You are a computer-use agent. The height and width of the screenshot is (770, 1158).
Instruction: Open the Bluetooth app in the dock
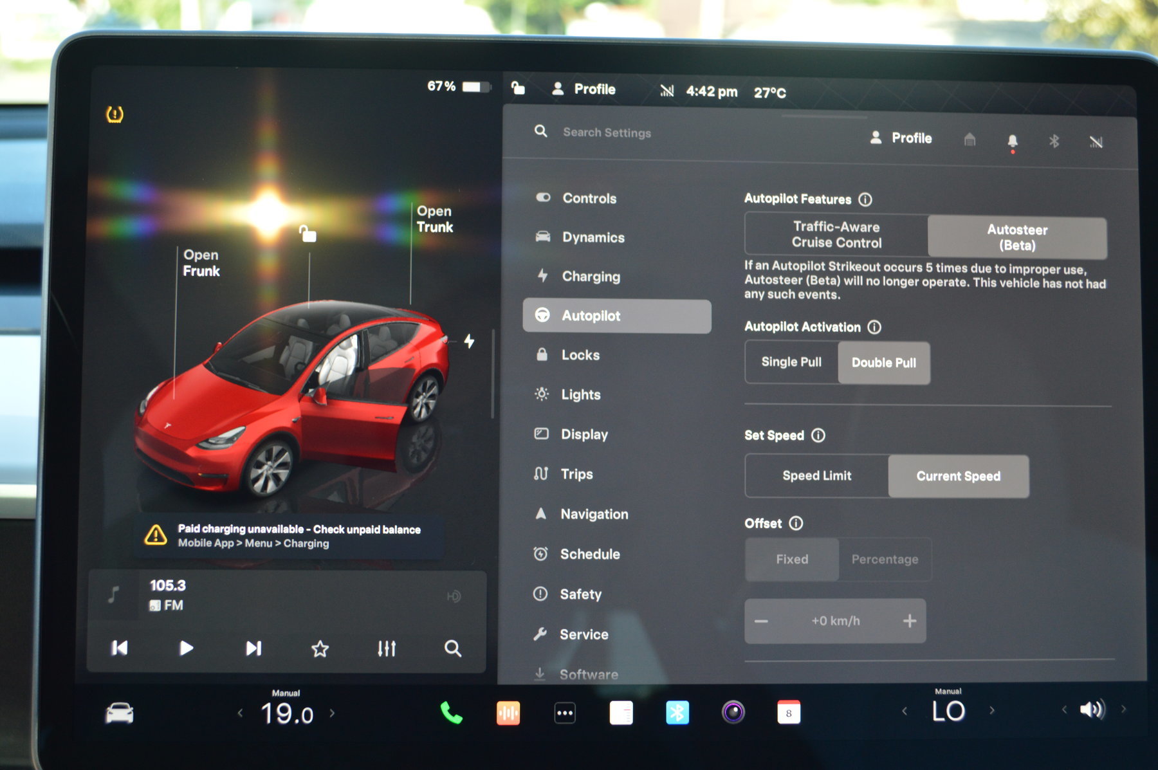coord(677,712)
